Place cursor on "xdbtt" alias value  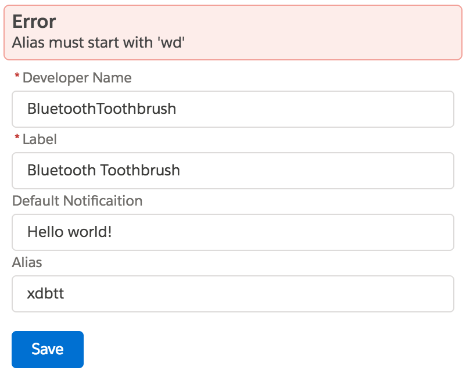[45, 294]
